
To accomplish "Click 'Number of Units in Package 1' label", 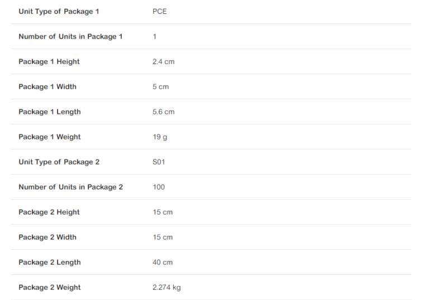I will coord(70,36).
